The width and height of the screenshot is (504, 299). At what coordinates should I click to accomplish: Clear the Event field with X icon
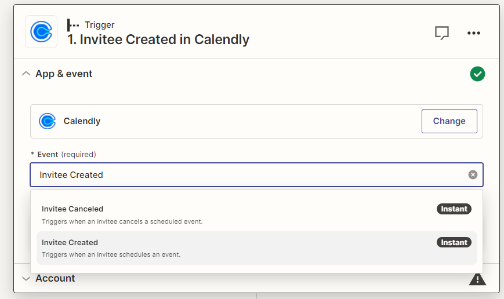click(473, 175)
